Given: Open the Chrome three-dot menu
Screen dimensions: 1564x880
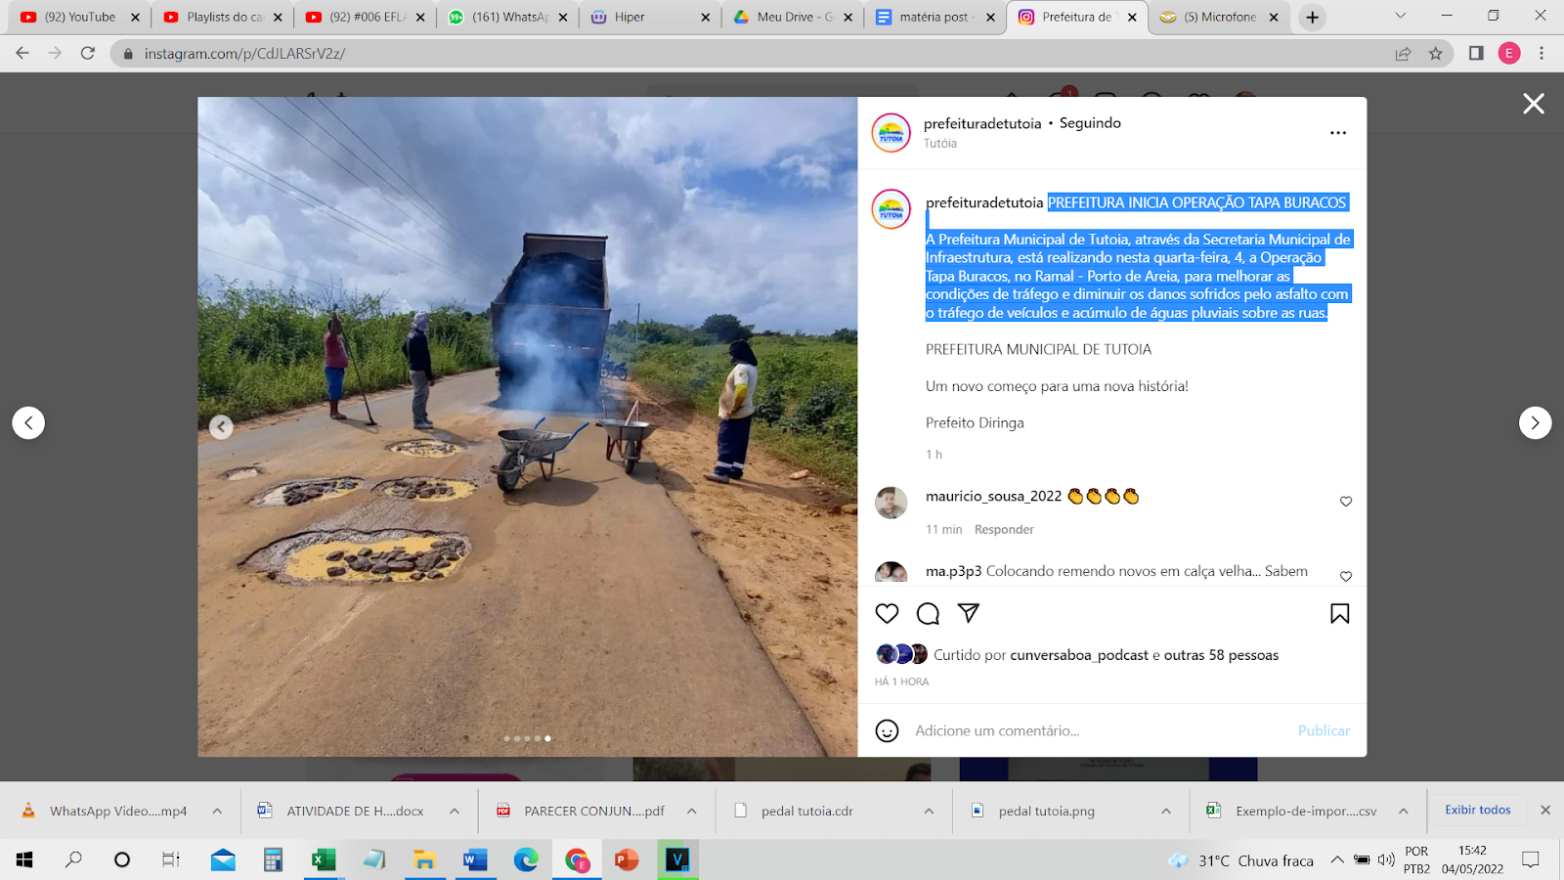Looking at the screenshot, I should pyautogui.click(x=1542, y=54).
